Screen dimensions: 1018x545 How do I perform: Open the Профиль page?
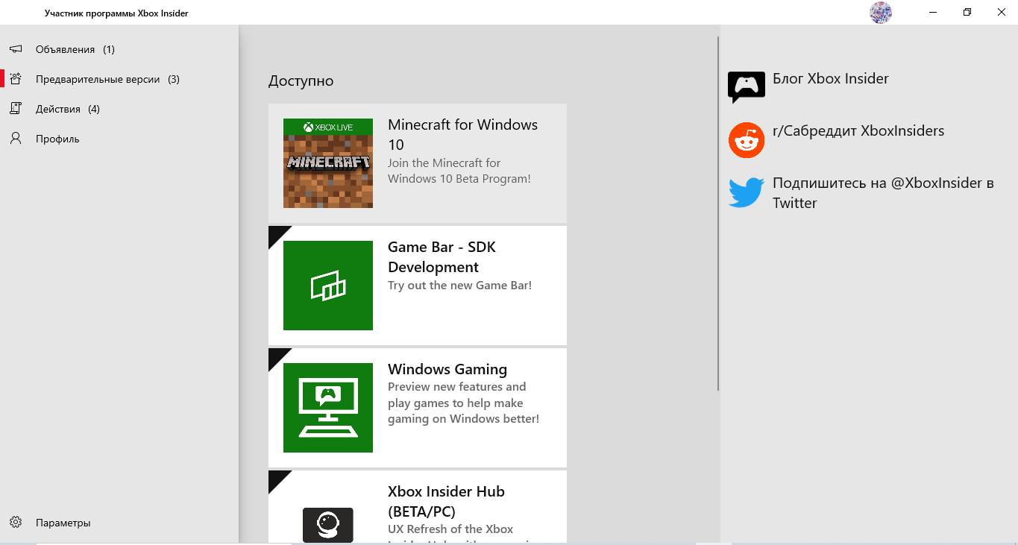tap(119, 139)
